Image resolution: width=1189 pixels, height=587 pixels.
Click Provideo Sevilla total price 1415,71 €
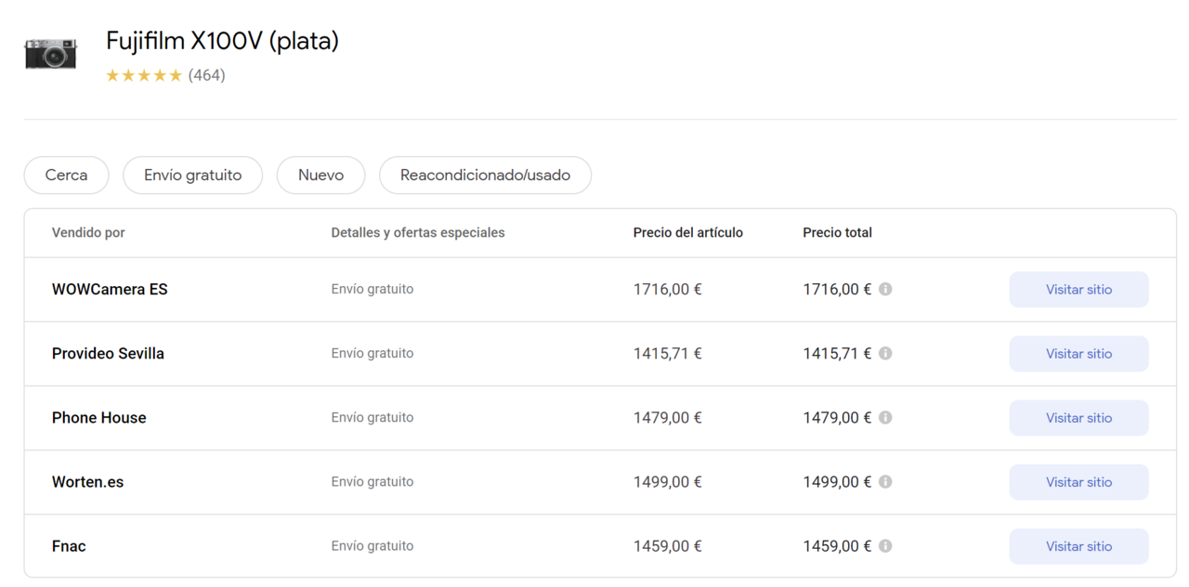(838, 353)
